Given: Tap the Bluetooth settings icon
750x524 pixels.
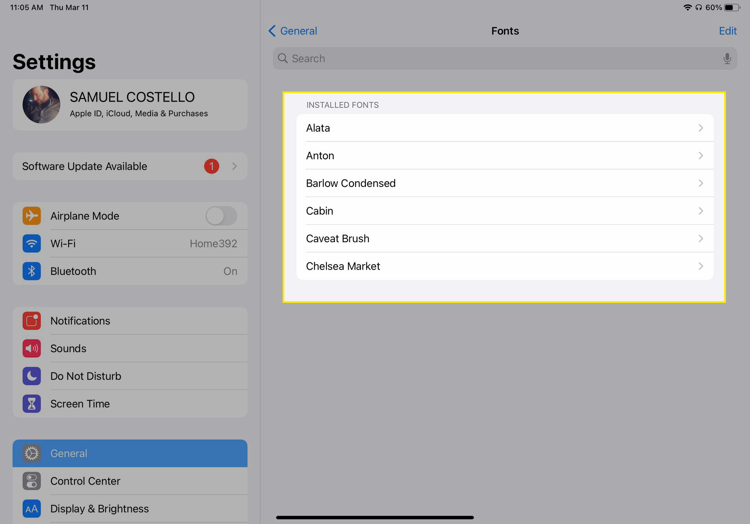Looking at the screenshot, I should [32, 271].
